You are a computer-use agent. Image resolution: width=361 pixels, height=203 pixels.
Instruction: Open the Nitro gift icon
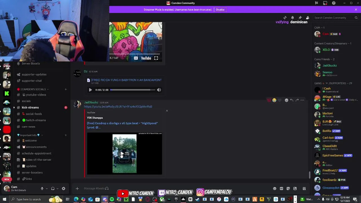click(304, 189)
